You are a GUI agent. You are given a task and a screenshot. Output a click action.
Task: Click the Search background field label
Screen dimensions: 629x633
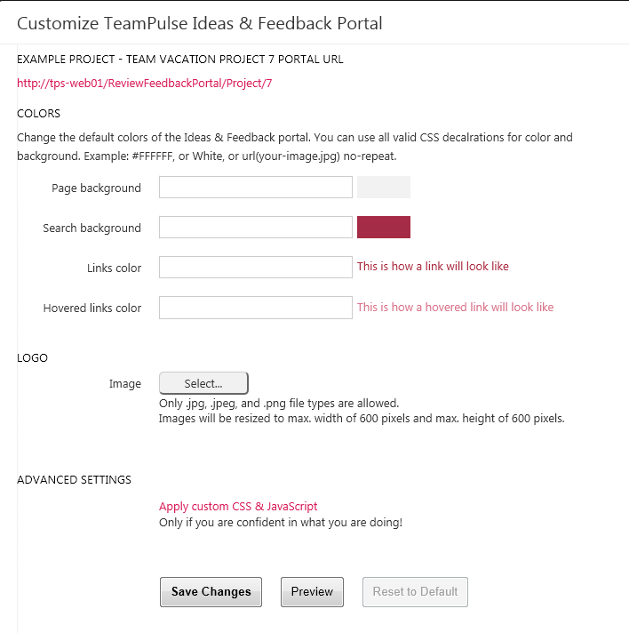[92, 228]
